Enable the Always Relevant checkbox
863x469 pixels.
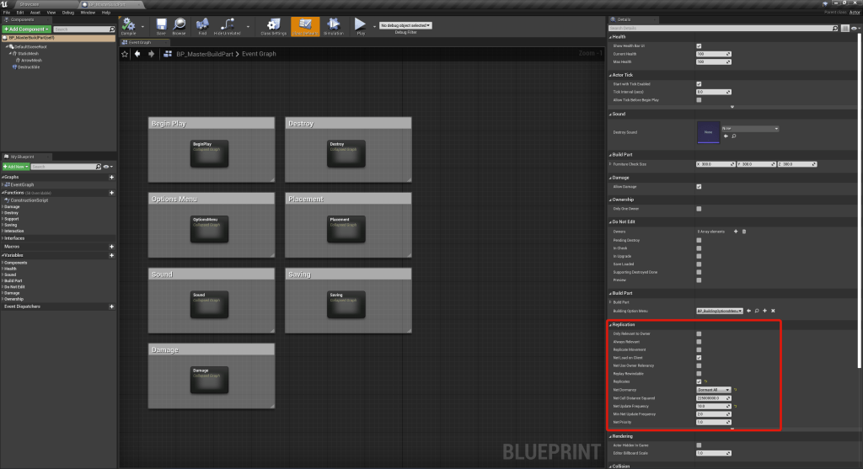click(699, 343)
